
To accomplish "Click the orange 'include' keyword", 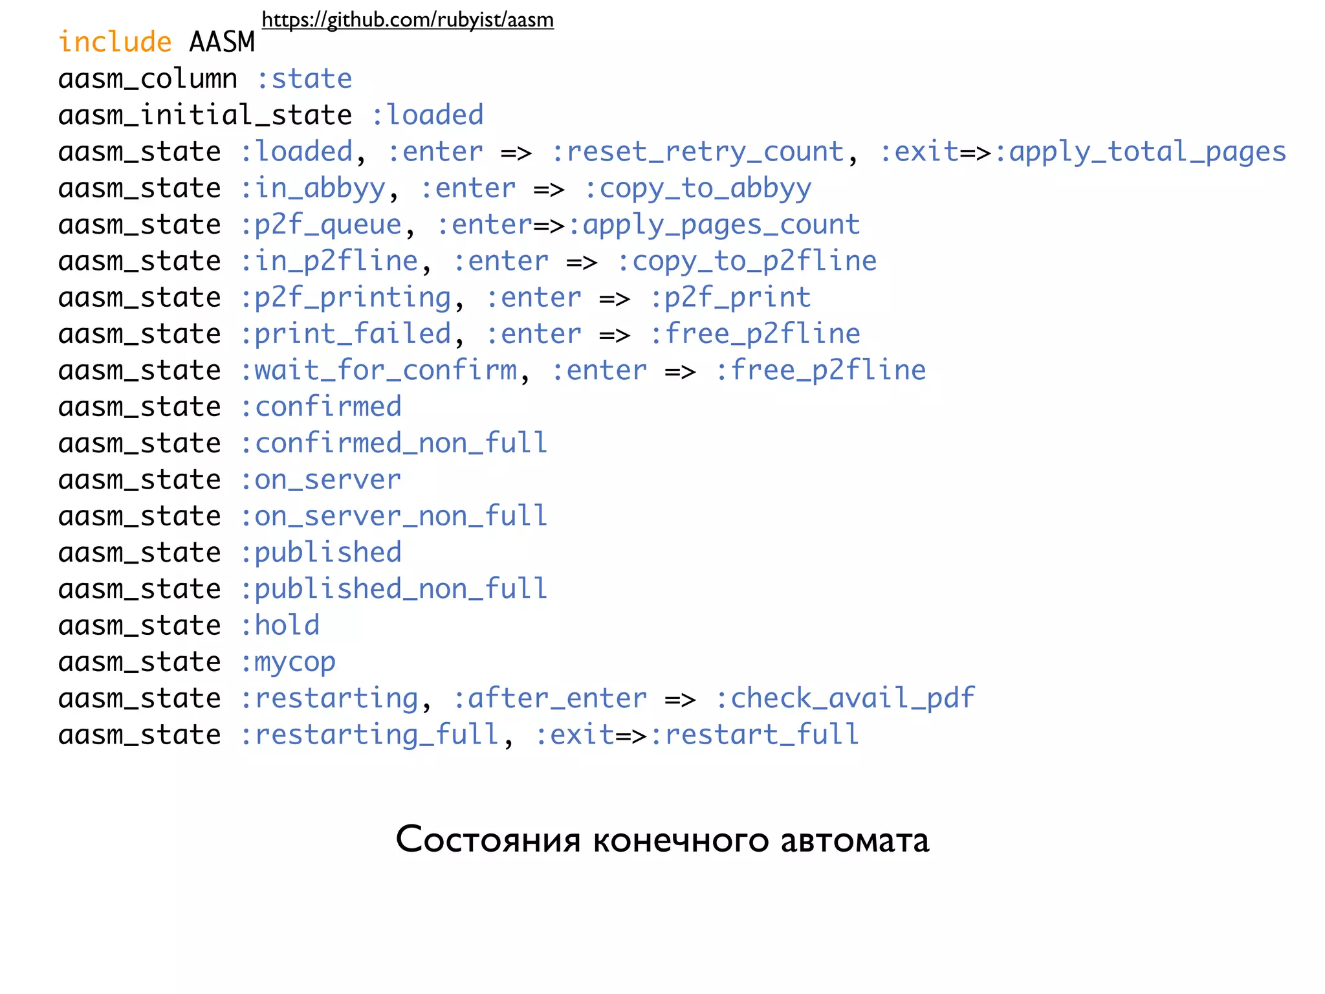I will click(115, 42).
